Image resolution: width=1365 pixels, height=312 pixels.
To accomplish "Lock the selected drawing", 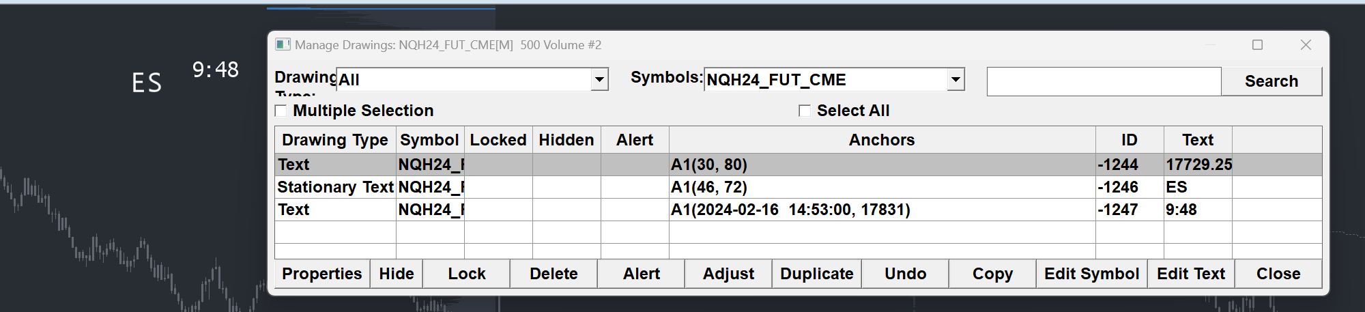I will click(466, 274).
